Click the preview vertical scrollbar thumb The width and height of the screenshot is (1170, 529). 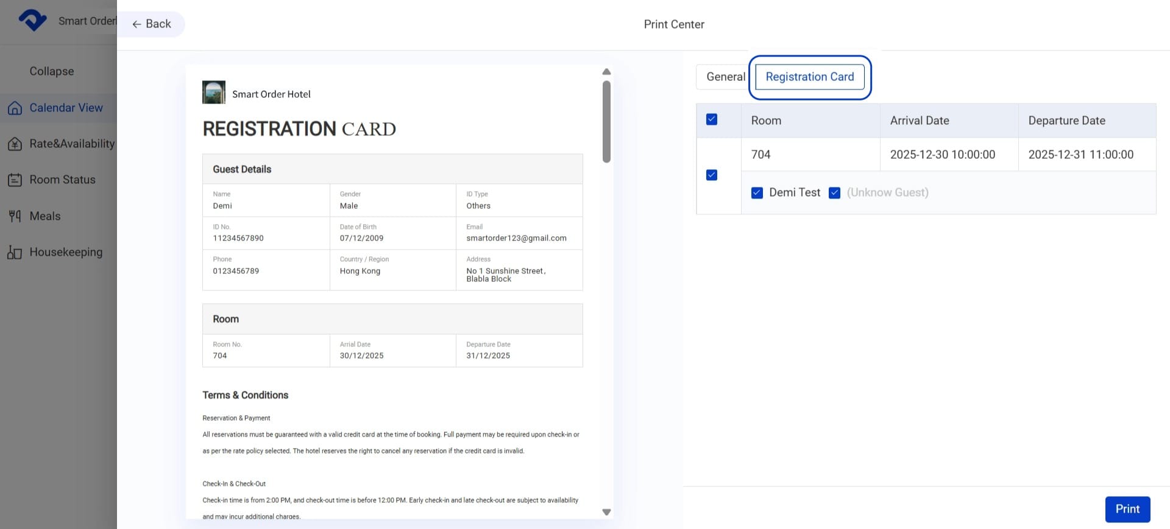coord(606,122)
